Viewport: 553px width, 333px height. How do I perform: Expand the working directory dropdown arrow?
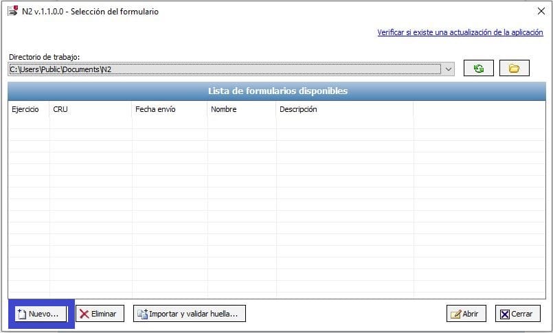[449, 69]
